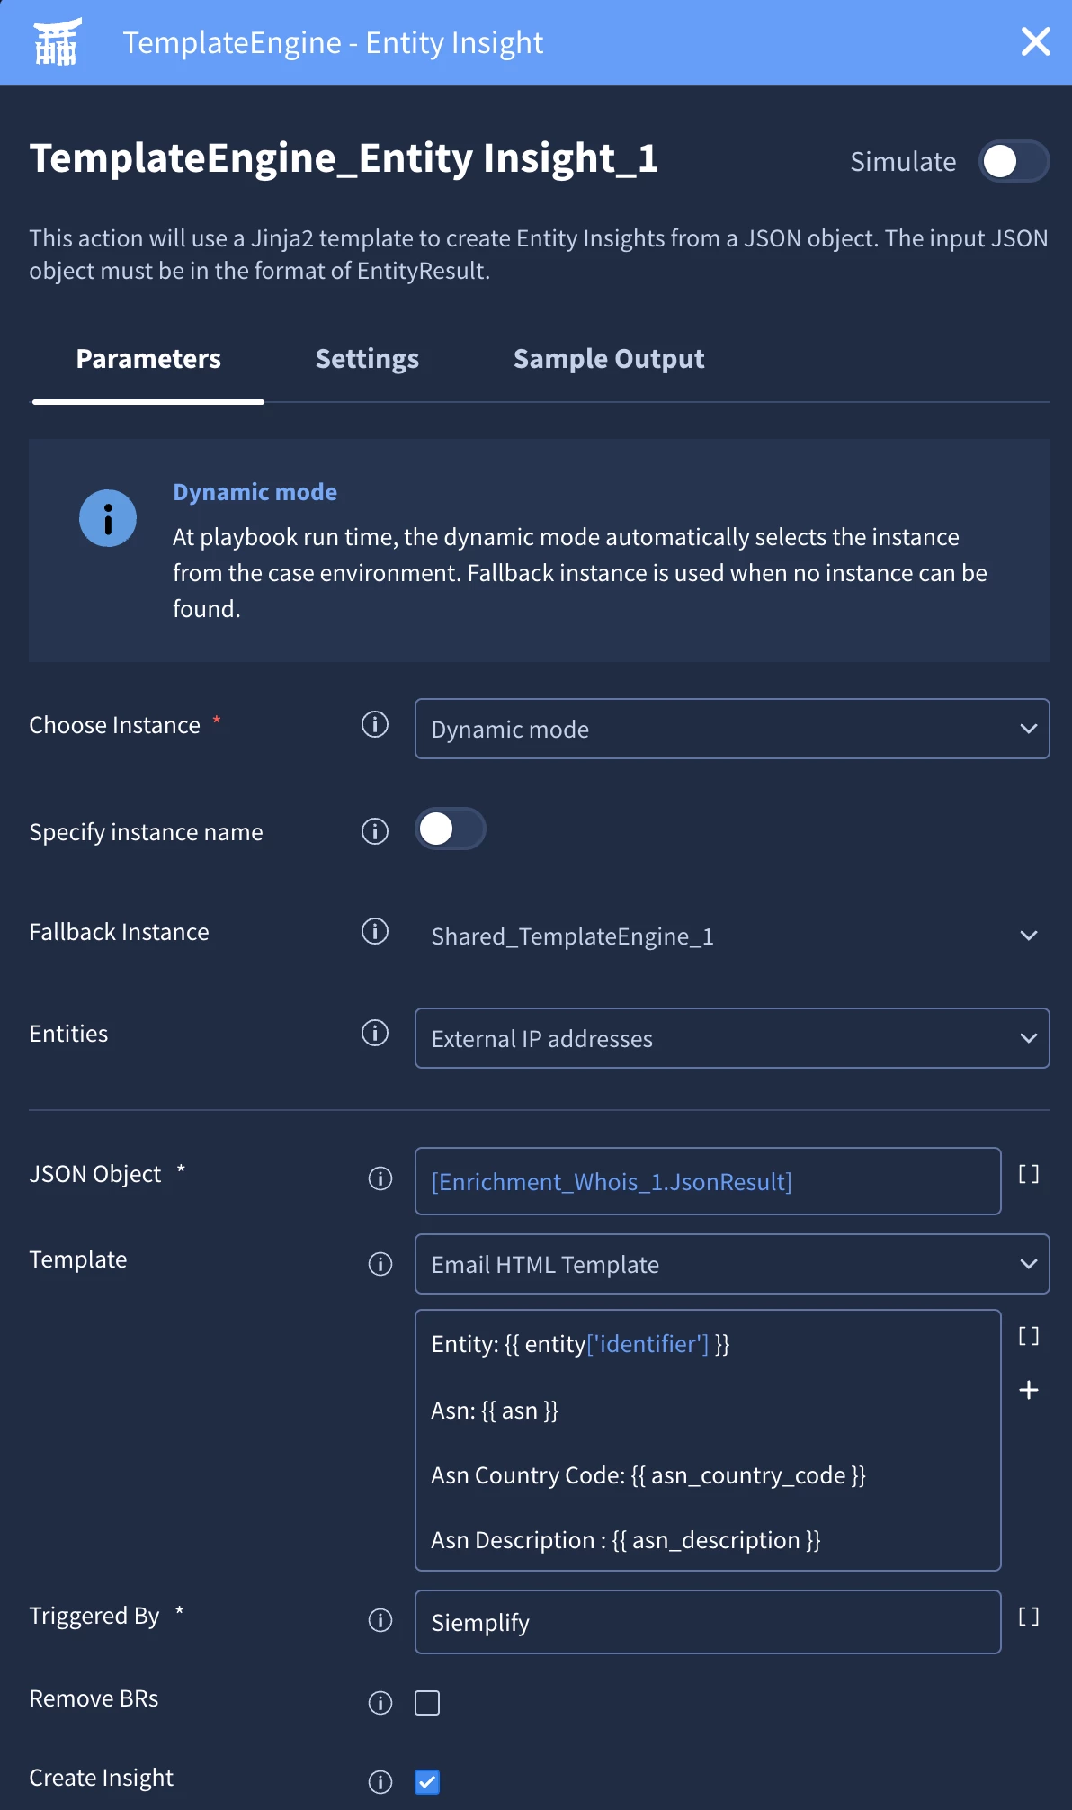The height and width of the screenshot is (1810, 1072).
Task: Close the Entity Insight dialog
Action: coord(1036,41)
